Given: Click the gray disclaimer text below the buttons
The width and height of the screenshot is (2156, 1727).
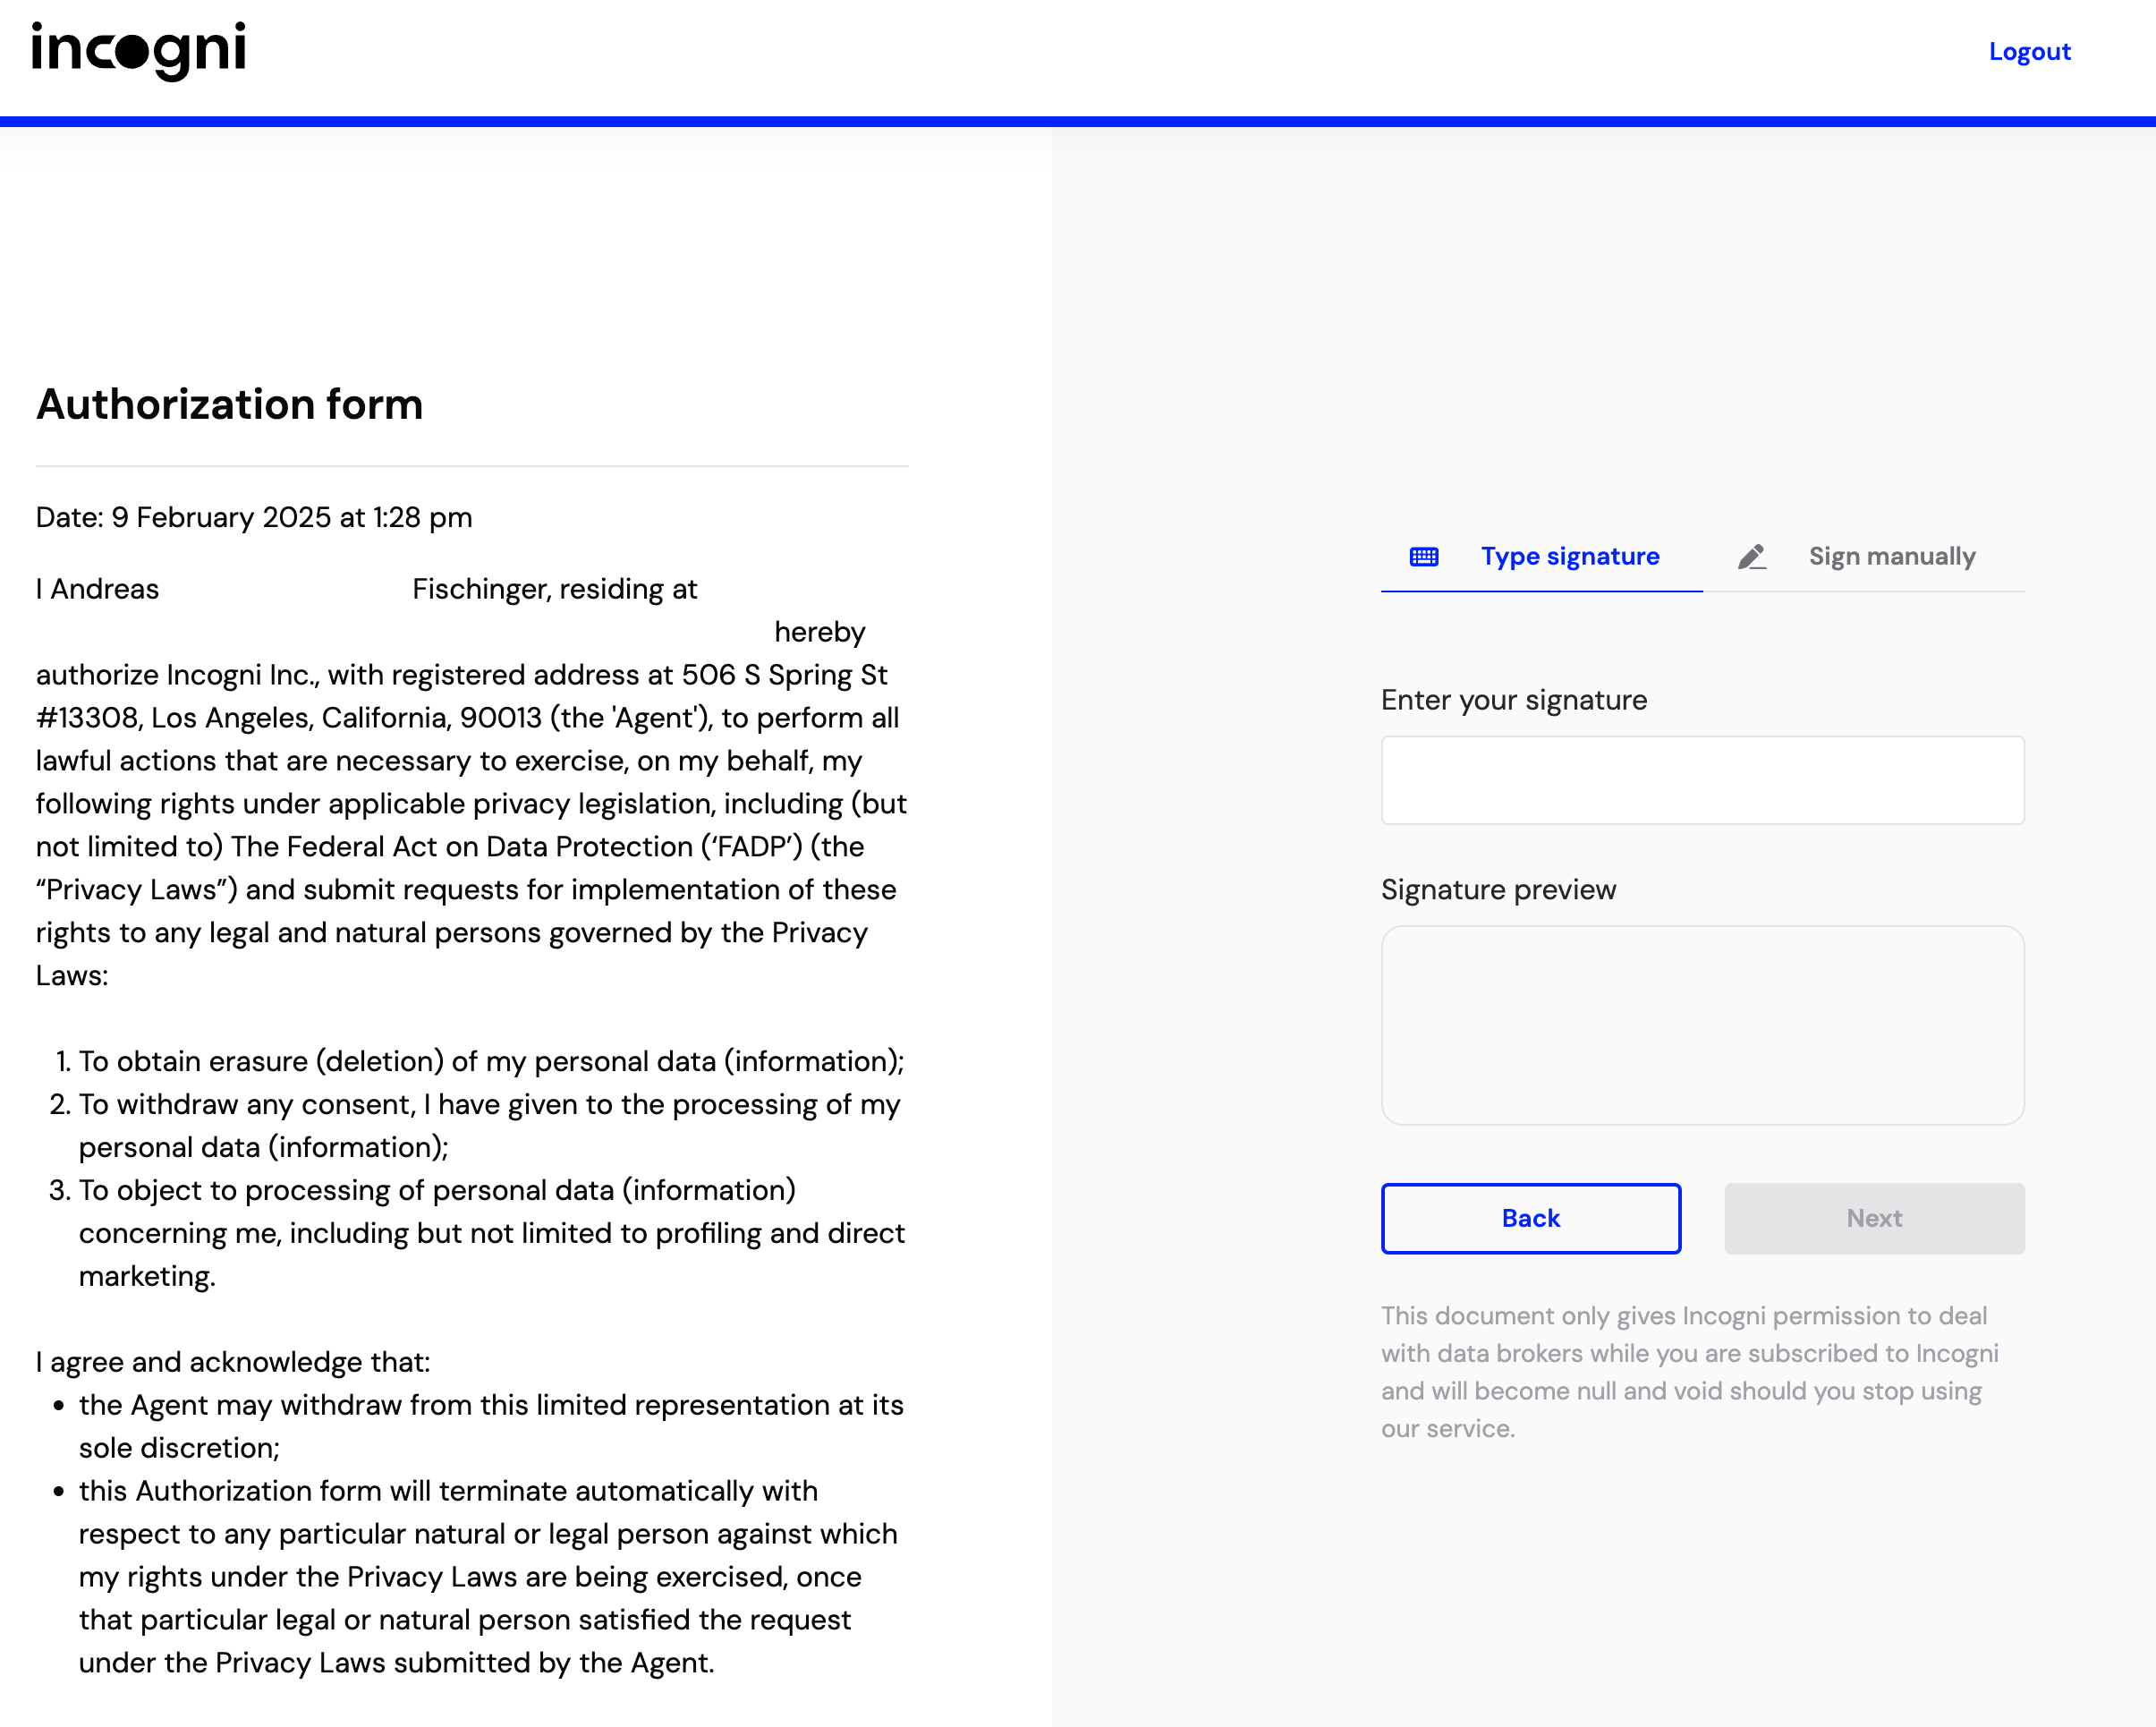Looking at the screenshot, I should (1690, 1372).
